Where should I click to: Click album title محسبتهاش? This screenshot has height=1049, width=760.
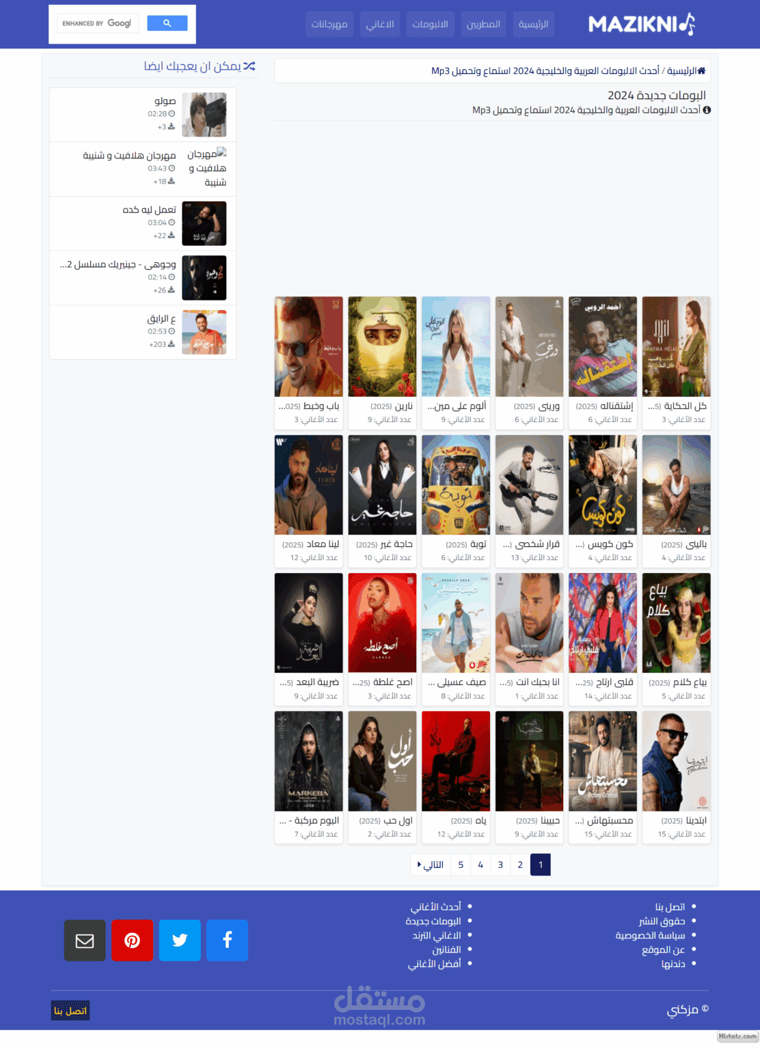click(x=604, y=820)
